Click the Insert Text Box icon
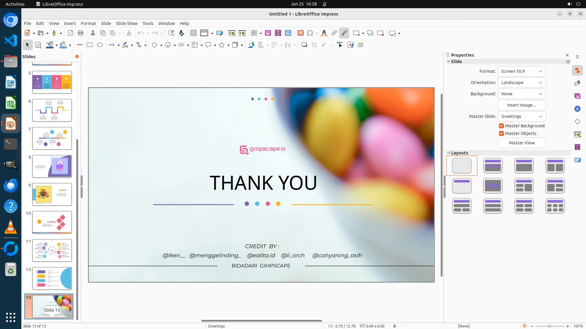586x329 pixels. pyautogui.click(x=301, y=33)
